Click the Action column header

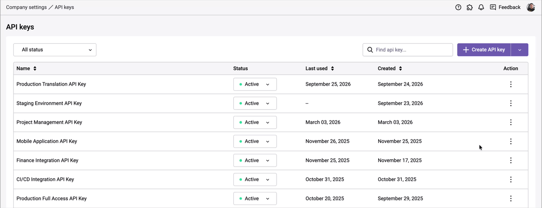tap(511, 68)
